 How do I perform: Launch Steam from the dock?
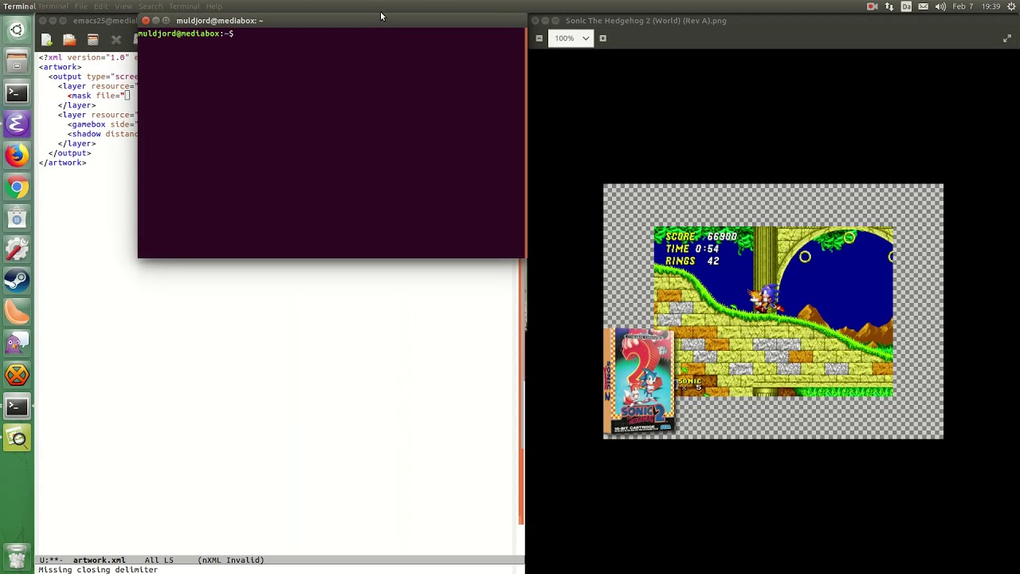[x=17, y=281]
